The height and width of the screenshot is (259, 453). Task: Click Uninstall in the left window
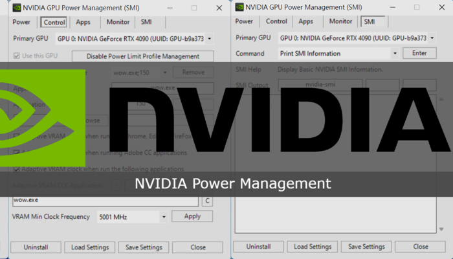click(x=36, y=247)
